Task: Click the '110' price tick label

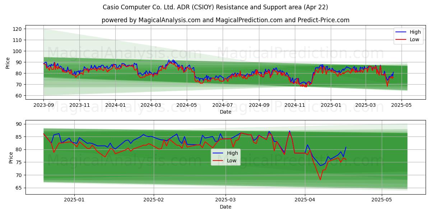Action: pyautogui.click(x=18, y=40)
